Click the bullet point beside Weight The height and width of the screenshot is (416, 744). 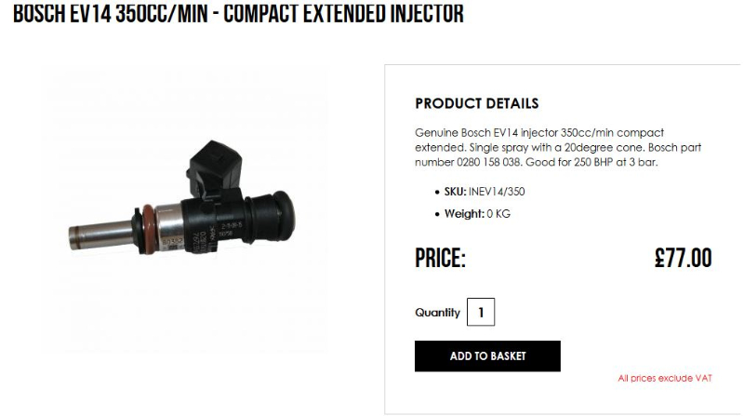pos(437,215)
